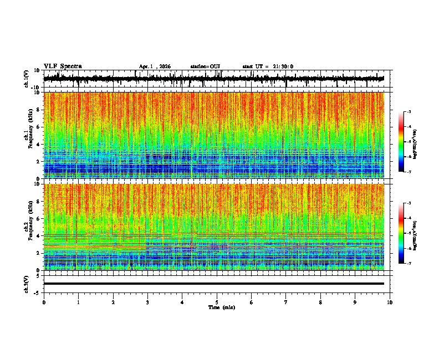Click time axis tick label "2"
Image resolution: width=439 pixels, height=339 pixels.
[113, 302]
